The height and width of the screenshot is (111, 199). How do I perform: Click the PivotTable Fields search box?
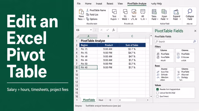point(176,42)
